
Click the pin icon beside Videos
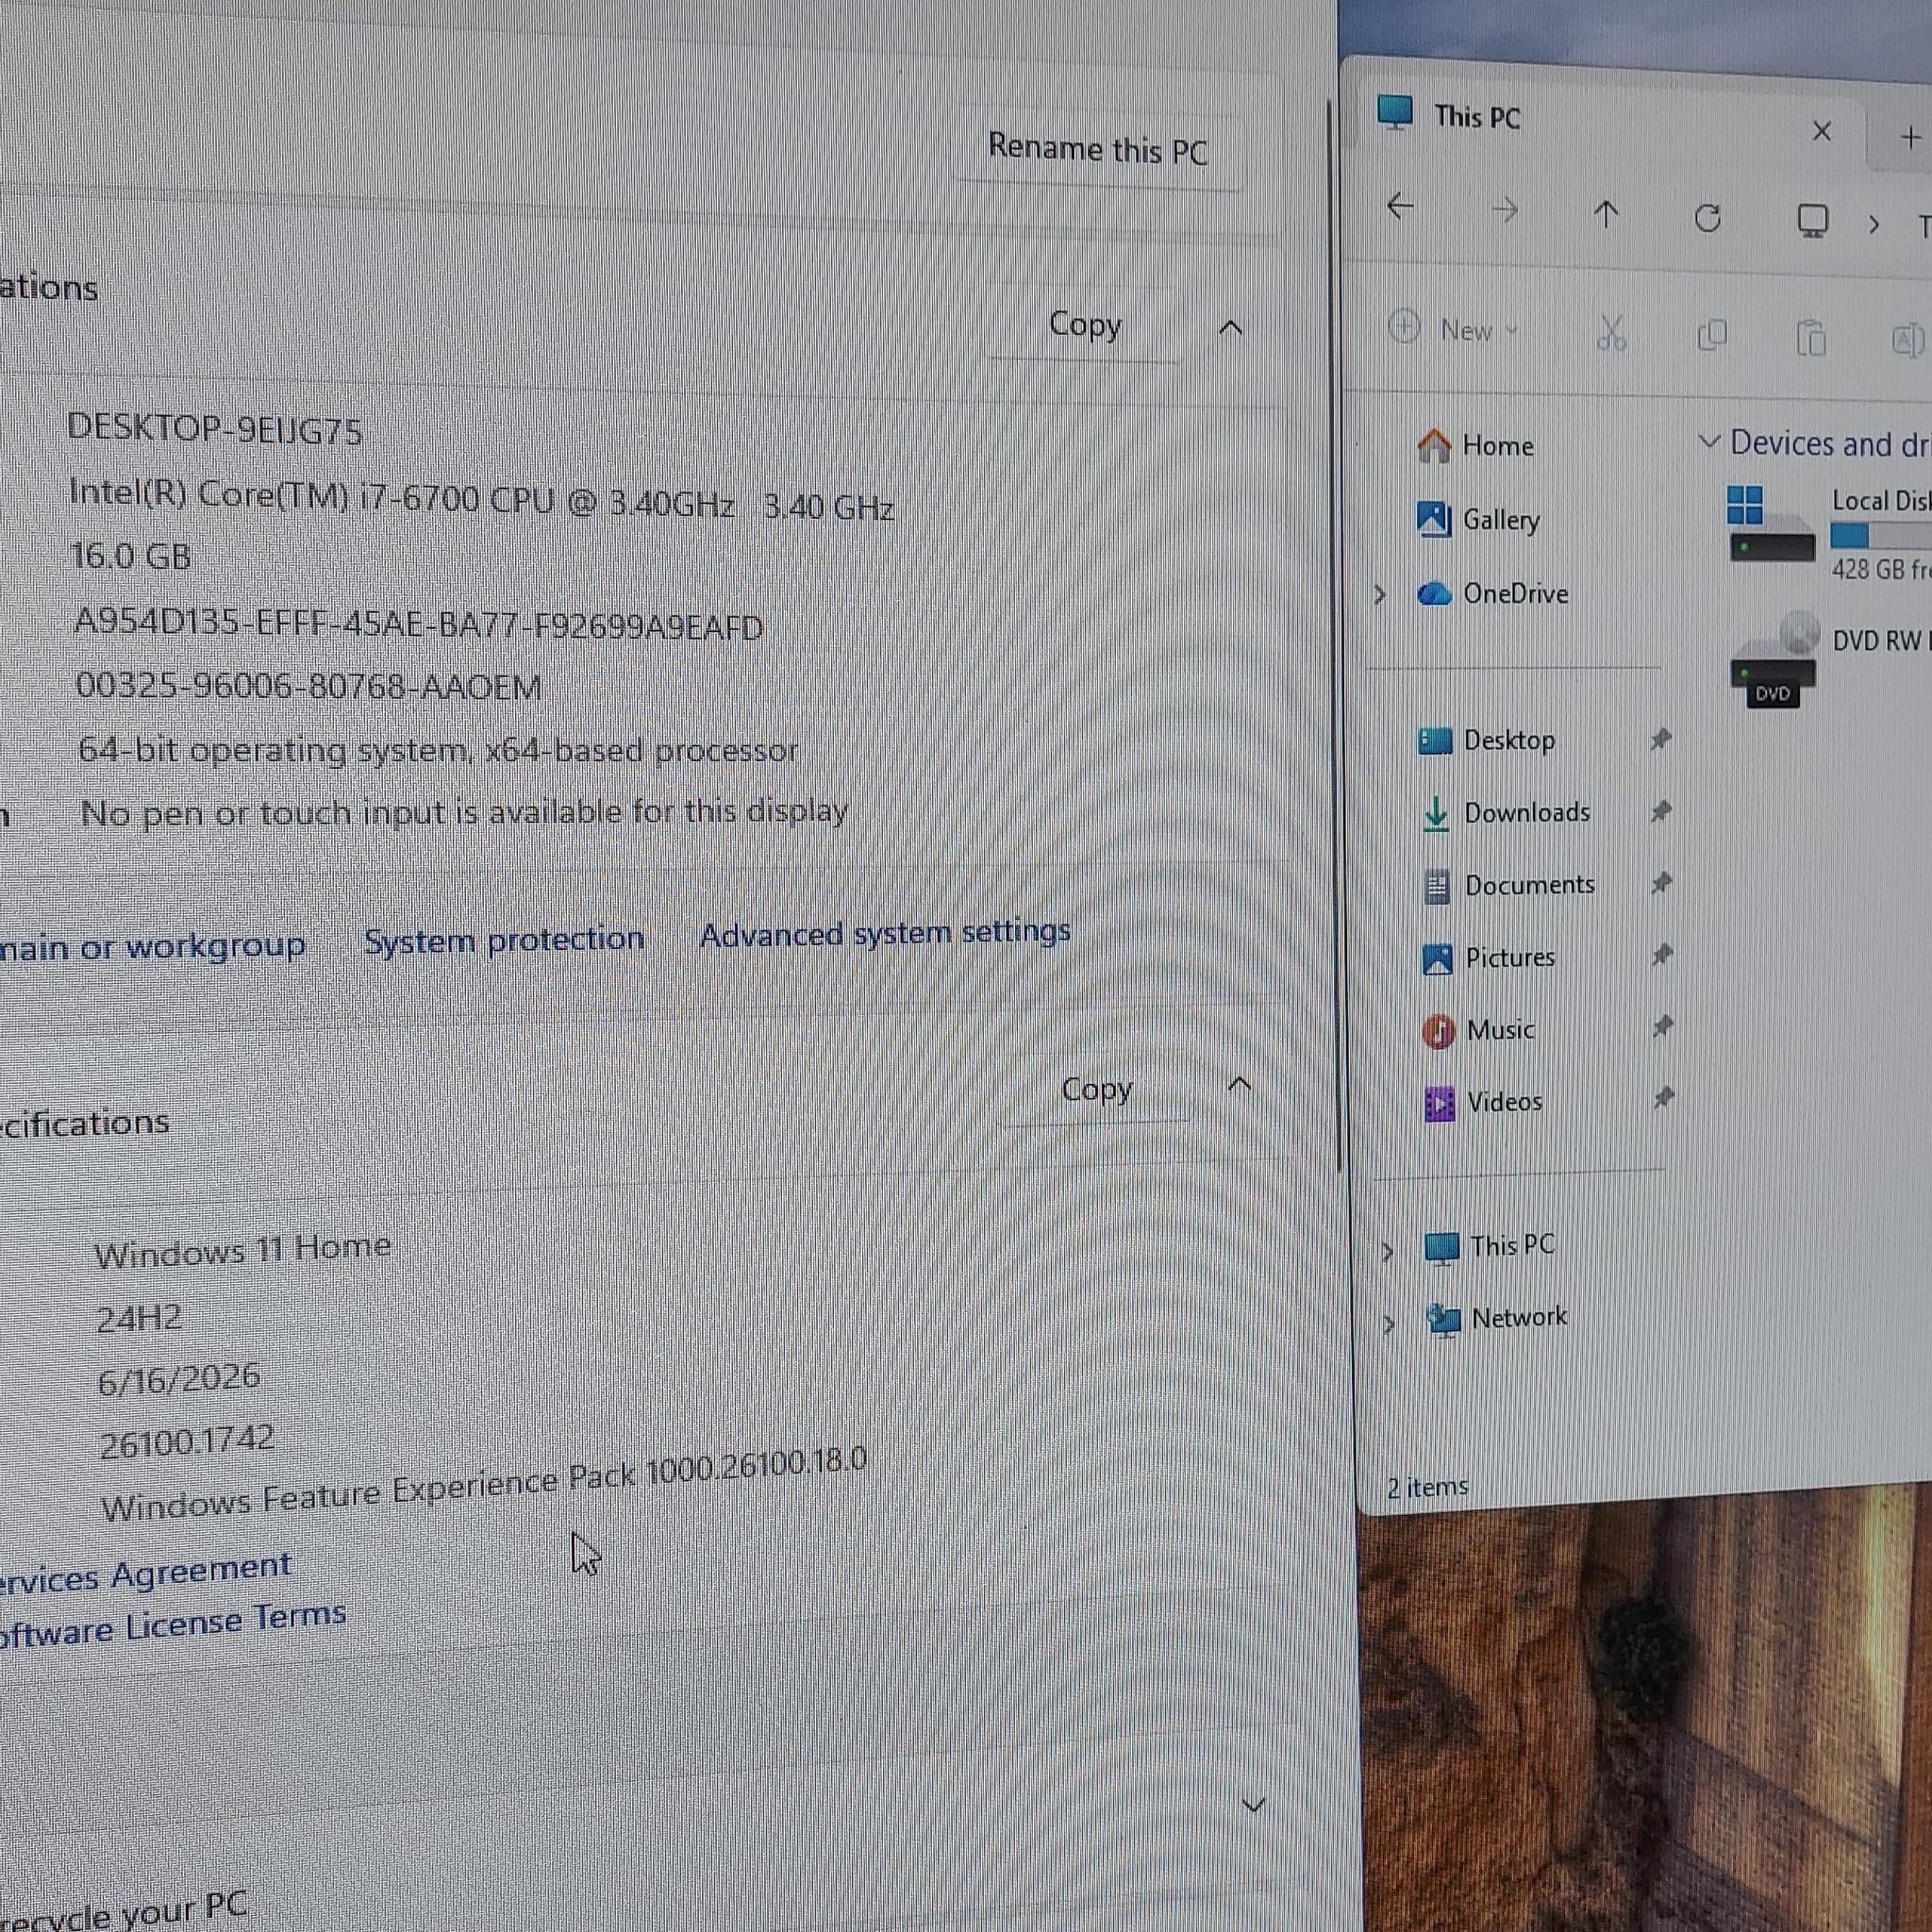click(x=1663, y=1098)
